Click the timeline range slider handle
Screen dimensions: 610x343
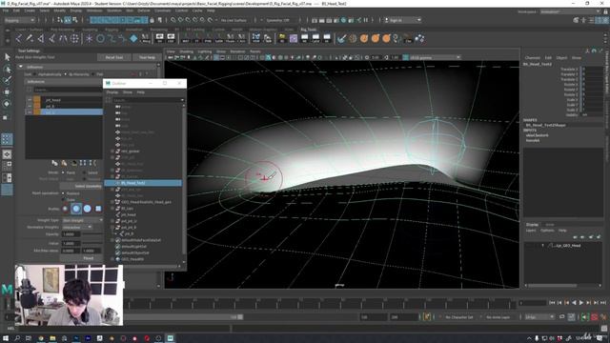pos(240,317)
